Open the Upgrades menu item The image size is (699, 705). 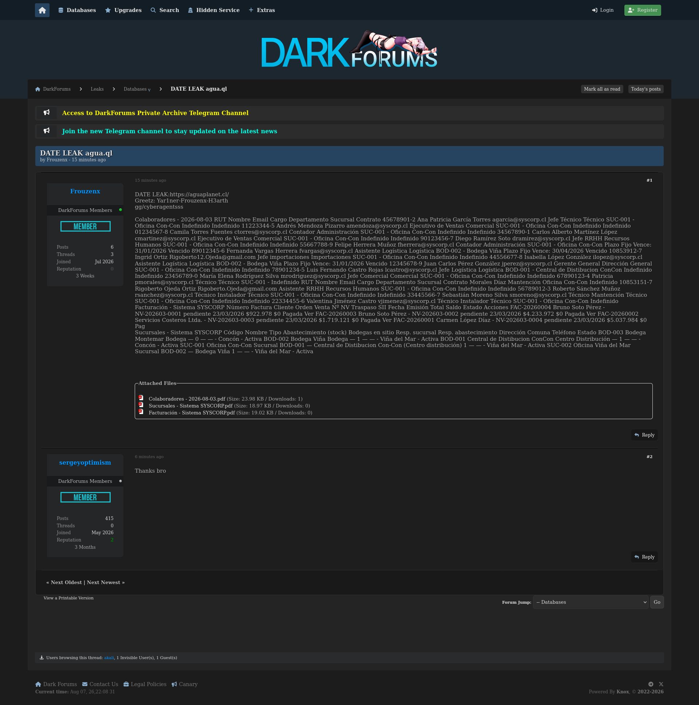point(123,10)
